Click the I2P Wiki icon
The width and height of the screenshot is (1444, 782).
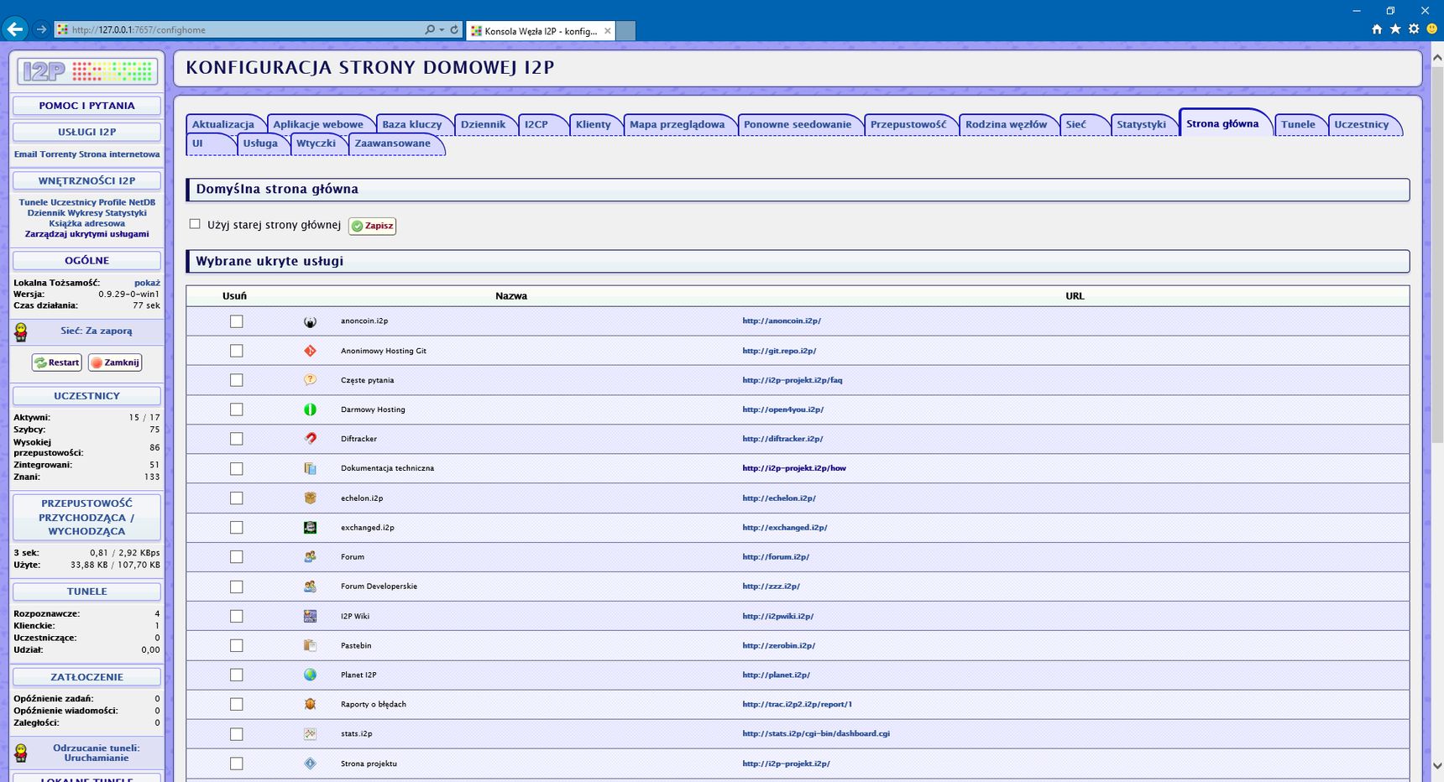(x=310, y=616)
